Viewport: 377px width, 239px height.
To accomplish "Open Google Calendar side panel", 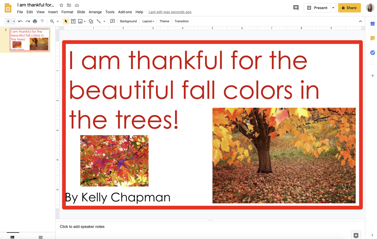I will pyautogui.click(x=372, y=23).
